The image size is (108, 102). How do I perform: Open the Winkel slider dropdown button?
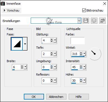pos(84,54)
